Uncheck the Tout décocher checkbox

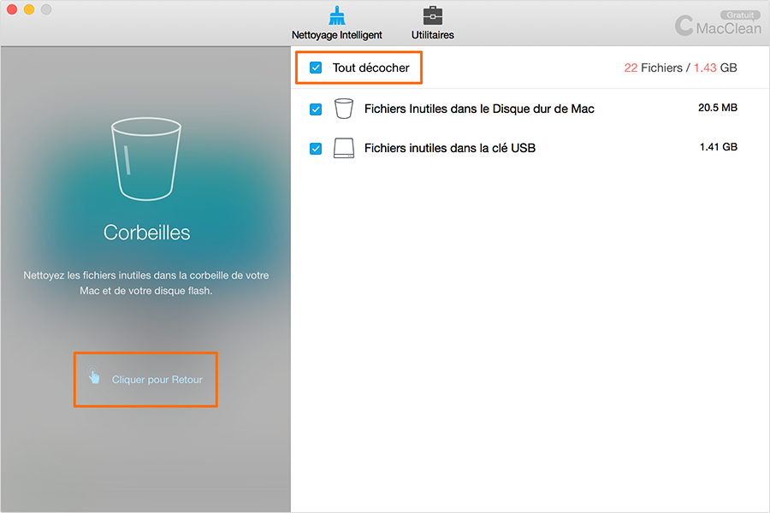pos(316,68)
